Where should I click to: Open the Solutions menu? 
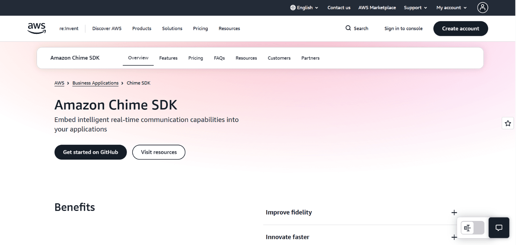click(172, 28)
